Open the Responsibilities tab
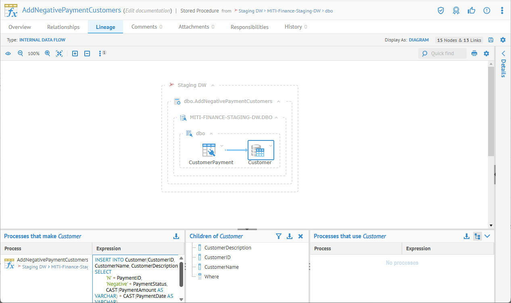Viewport: 511px width, 303px height. pyautogui.click(x=249, y=27)
